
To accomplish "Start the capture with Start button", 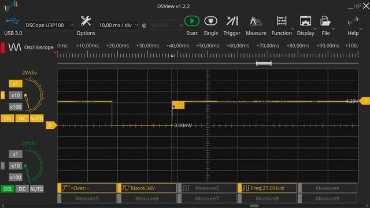I will [192, 21].
